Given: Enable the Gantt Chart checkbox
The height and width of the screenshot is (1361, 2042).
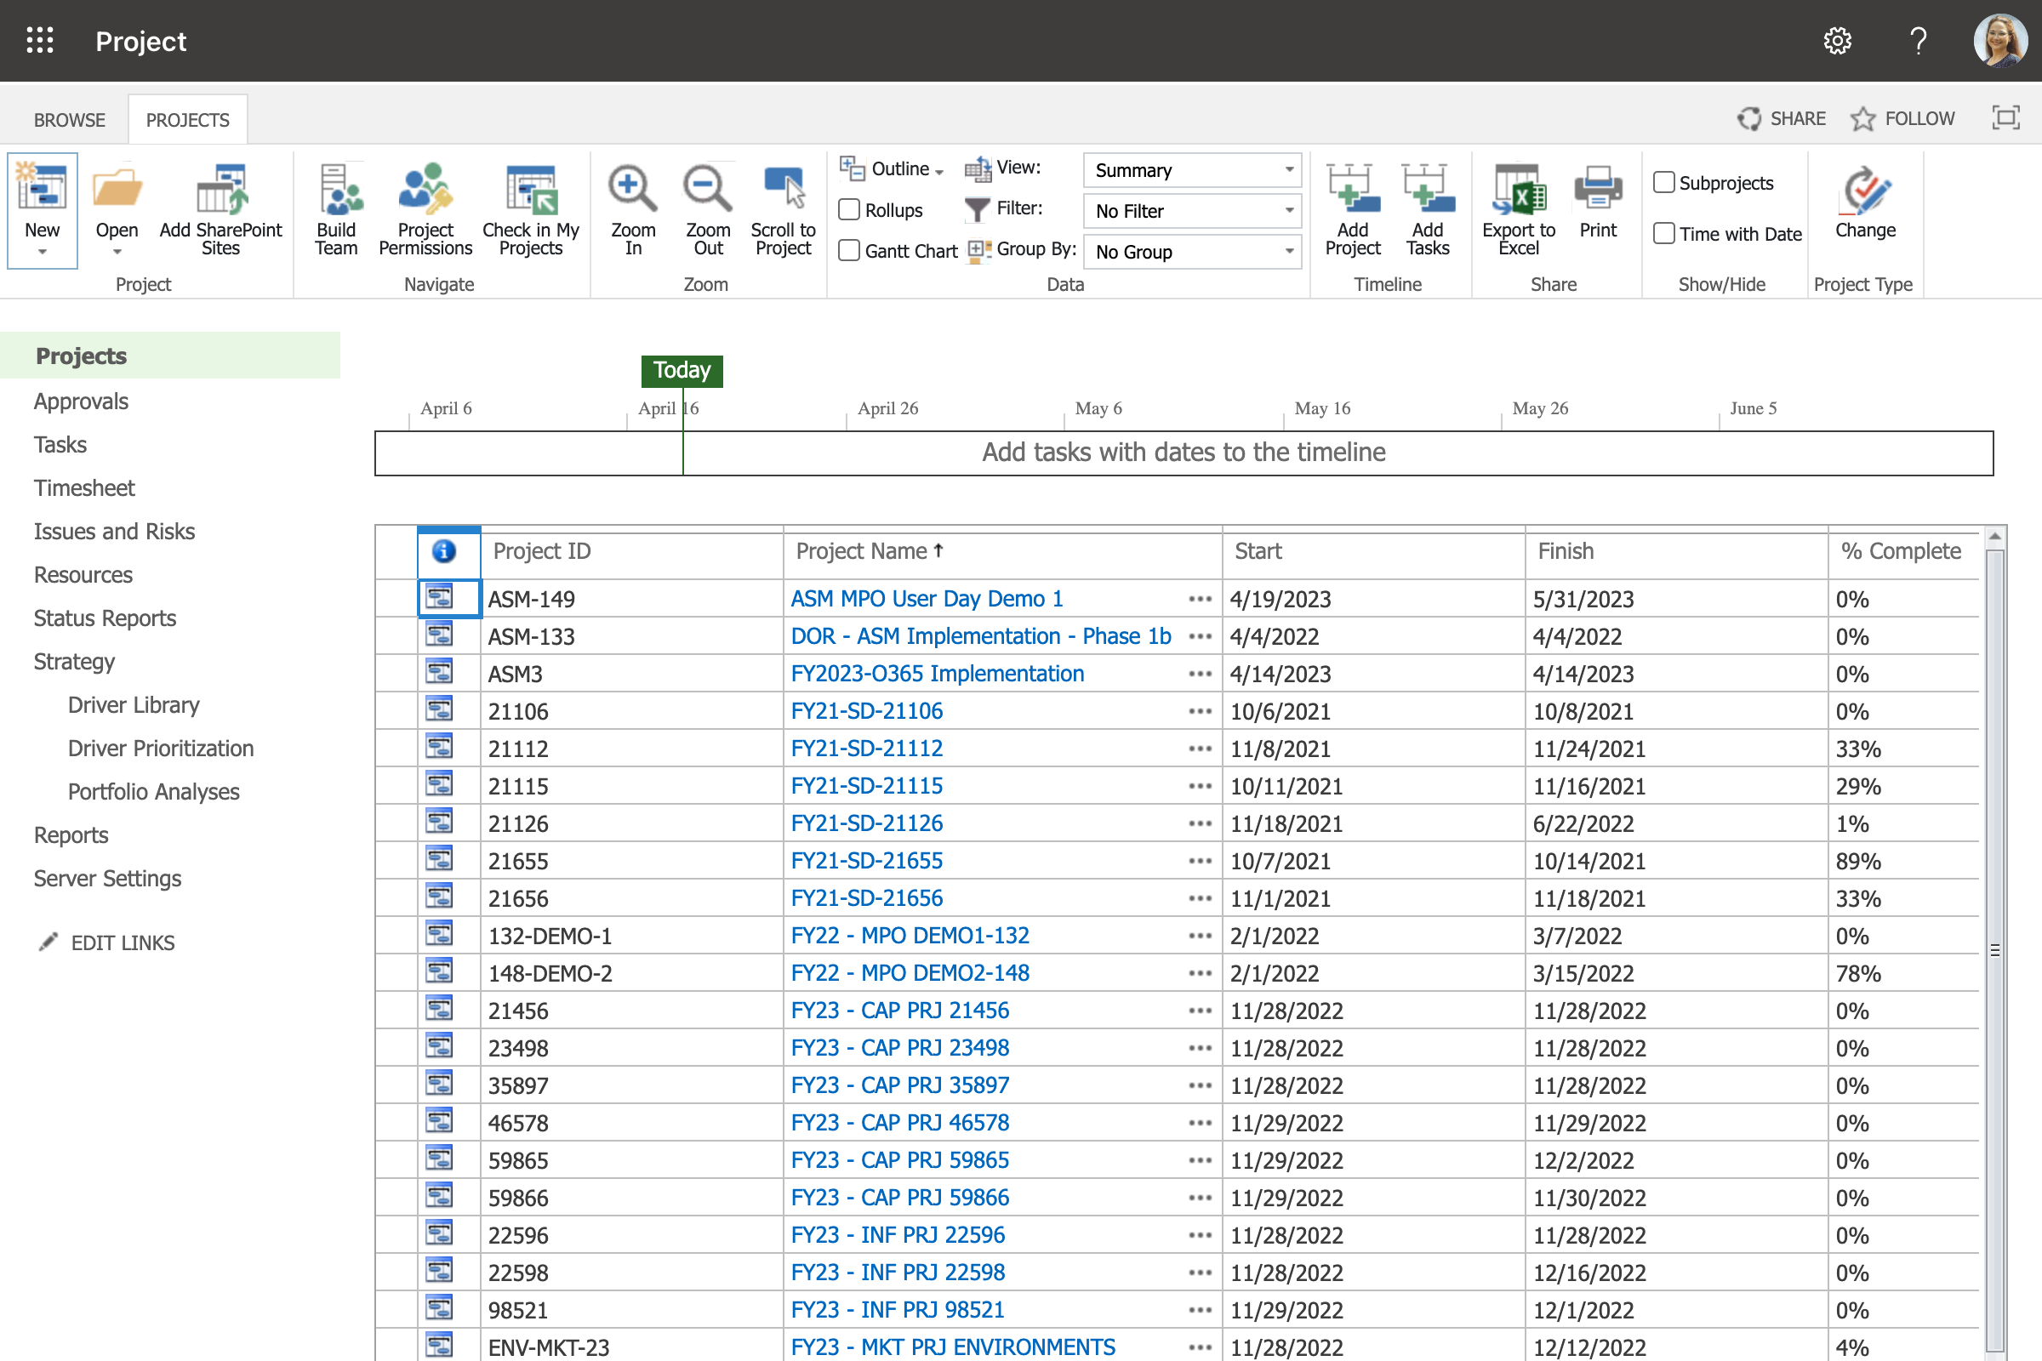Looking at the screenshot, I should click(x=849, y=250).
